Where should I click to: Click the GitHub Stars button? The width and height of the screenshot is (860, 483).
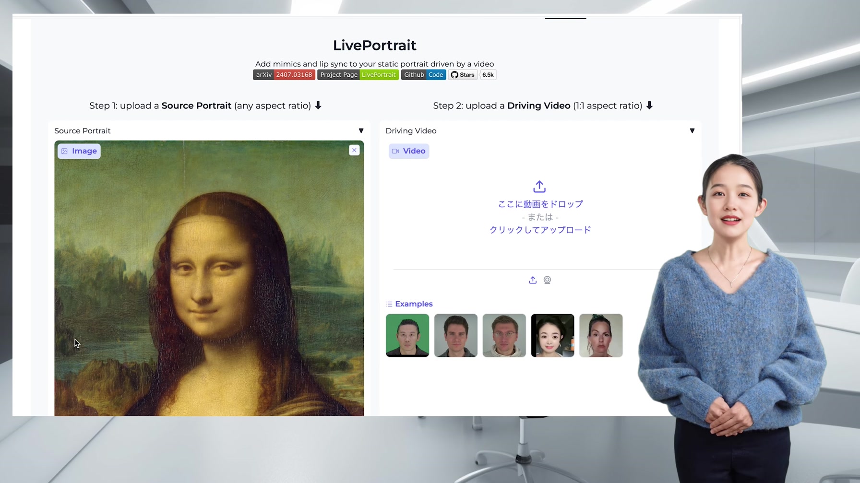click(x=463, y=75)
